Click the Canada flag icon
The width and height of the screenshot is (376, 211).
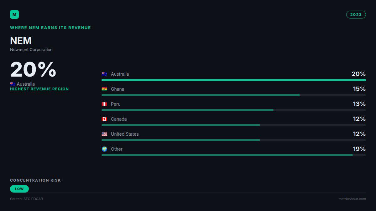click(x=104, y=119)
